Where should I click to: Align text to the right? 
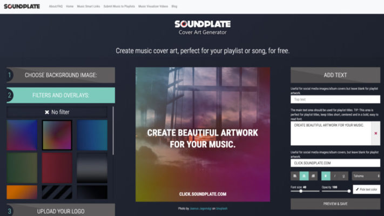click(313, 176)
